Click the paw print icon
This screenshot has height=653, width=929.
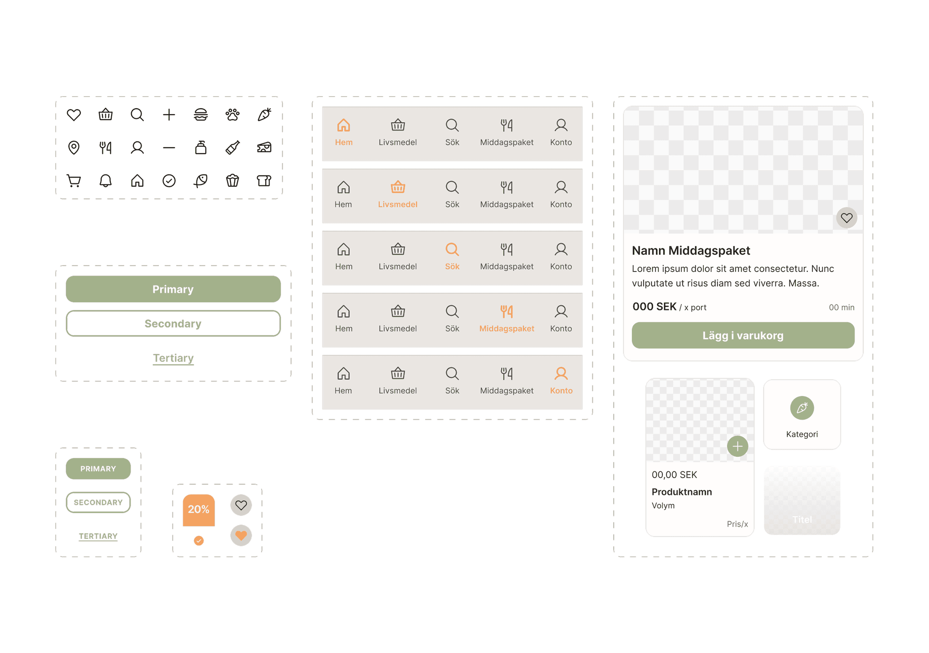click(232, 115)
